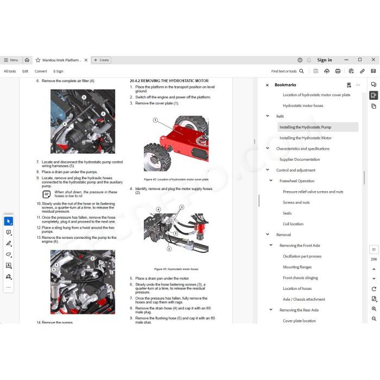Open bookmark Seals
Screen dimensions: 380x380
pyautogui.click(x=287, y=213)
